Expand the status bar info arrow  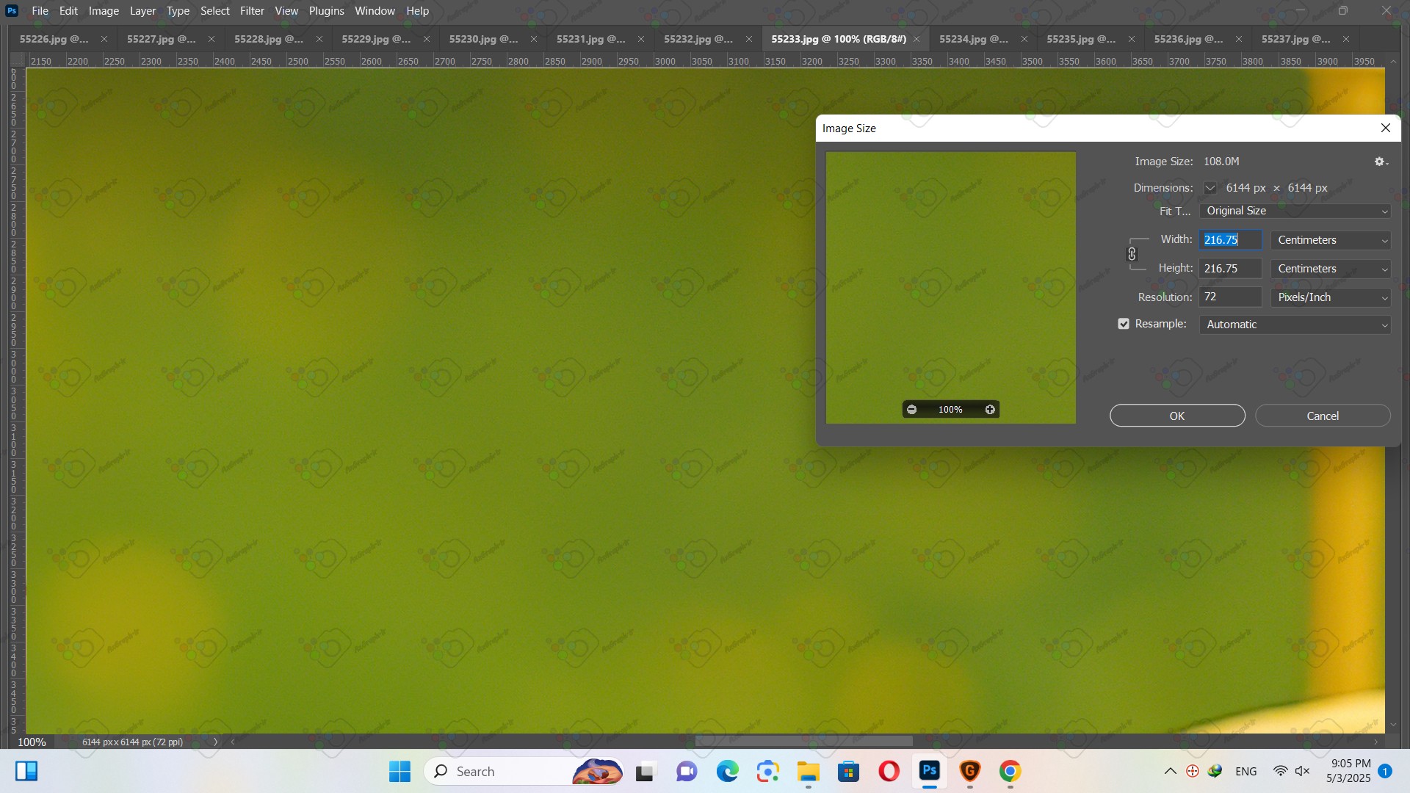point(215,742)
